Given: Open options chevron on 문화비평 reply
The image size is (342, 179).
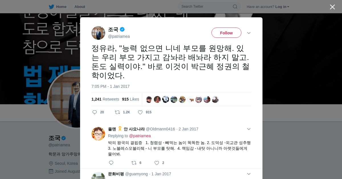Looking at the screenshot, I should pyautogui.click(x=249, y=174).
